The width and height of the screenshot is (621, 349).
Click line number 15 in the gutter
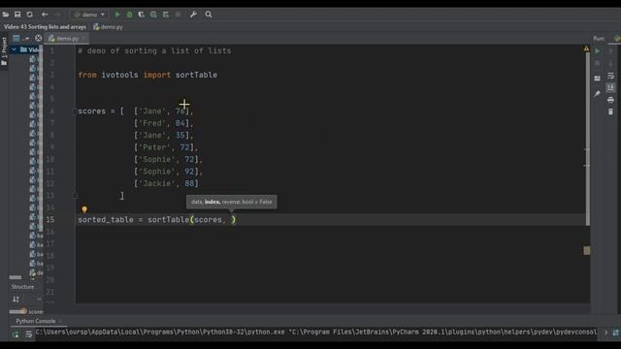tap(50, 220)
